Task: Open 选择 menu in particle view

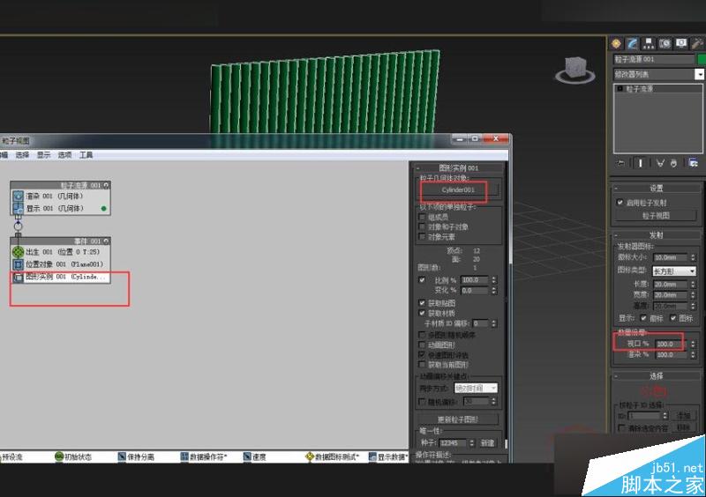Action: (x=22, y=155)
